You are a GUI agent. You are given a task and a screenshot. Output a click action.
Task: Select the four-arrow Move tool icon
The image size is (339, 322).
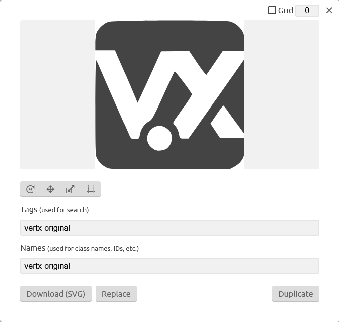click(50, 189)
